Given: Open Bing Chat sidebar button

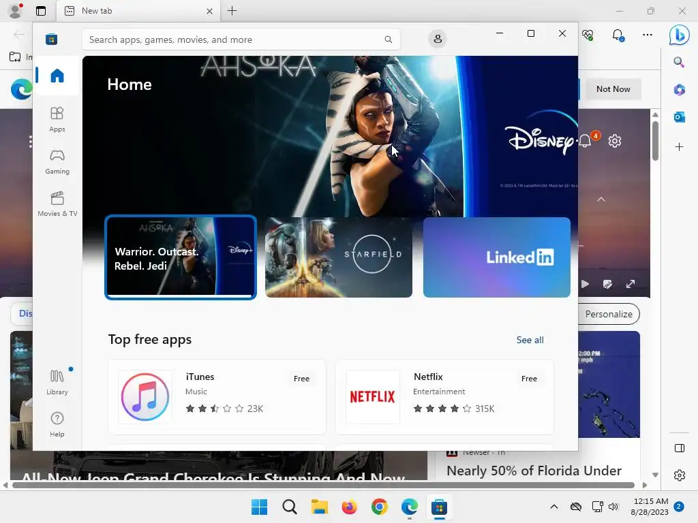Looking at the screenshot, I should pos(680,35).
